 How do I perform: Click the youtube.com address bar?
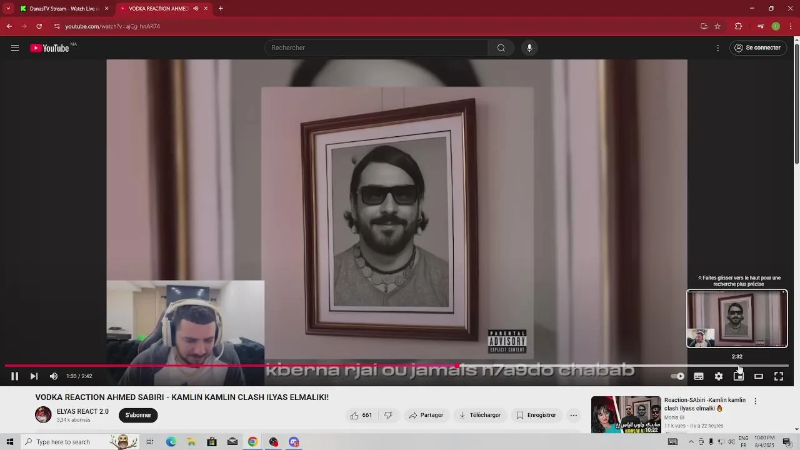point(375,26)
